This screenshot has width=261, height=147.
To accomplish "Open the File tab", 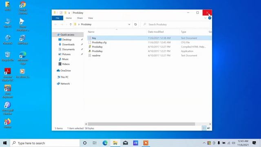I will (x=58, y=18).
